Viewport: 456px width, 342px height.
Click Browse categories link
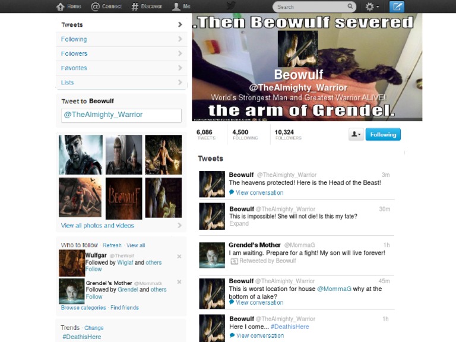click(x=84, y=308)
